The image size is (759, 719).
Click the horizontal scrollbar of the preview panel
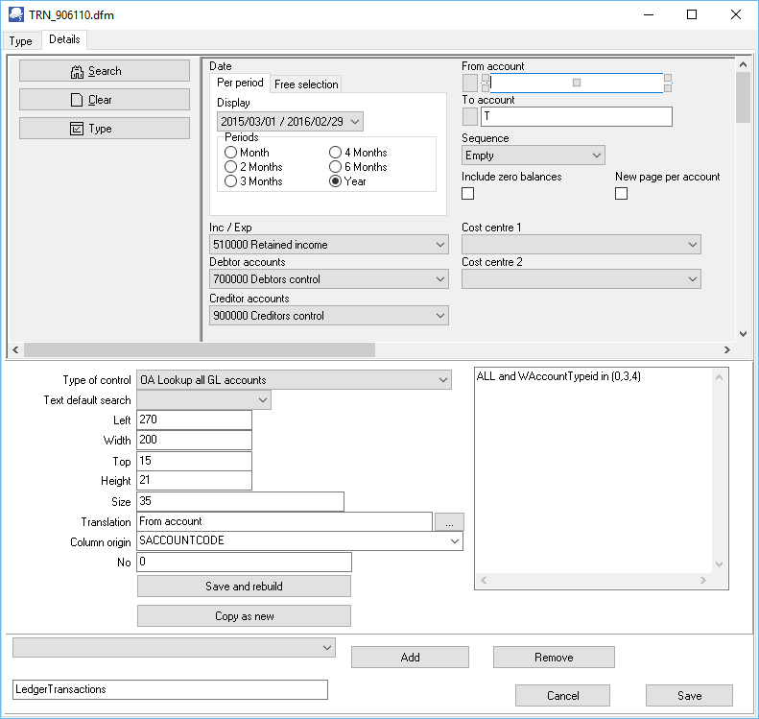click(x=192, y=350)
